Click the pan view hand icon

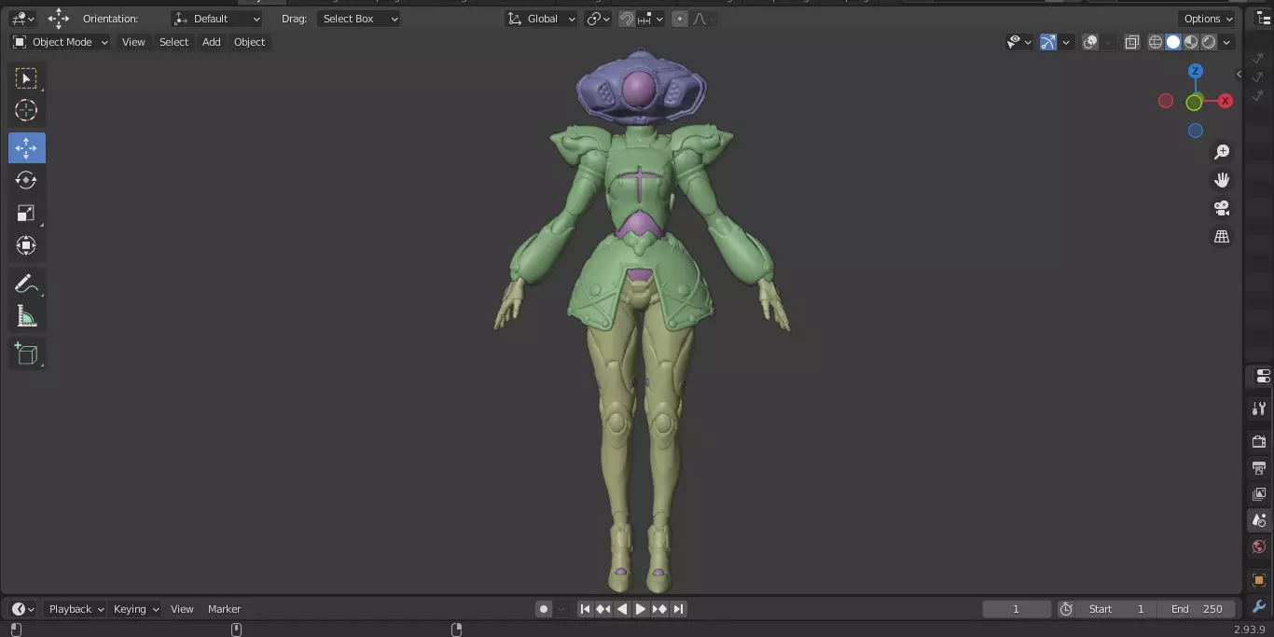pyautogui.click(x=1222, y=180)
